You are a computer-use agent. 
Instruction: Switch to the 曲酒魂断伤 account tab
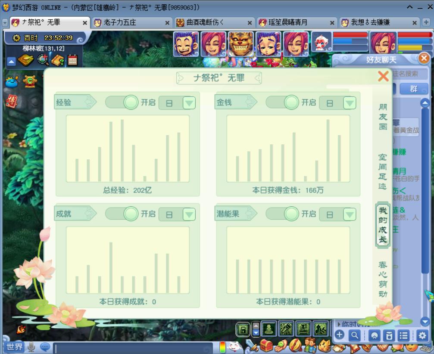(214, 22)
